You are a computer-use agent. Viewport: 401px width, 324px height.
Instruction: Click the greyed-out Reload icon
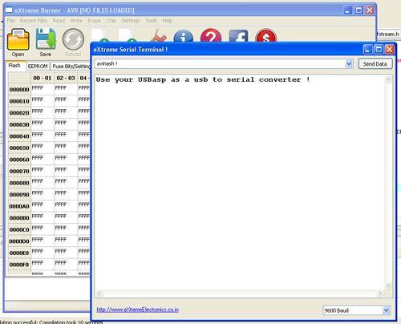(73, 39)
